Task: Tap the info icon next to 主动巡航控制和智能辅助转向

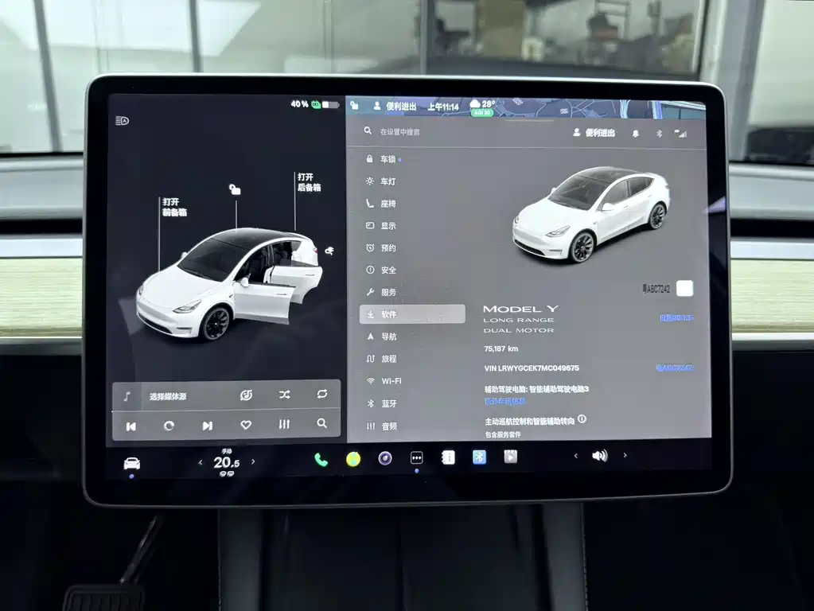Action: coord(582,419)
